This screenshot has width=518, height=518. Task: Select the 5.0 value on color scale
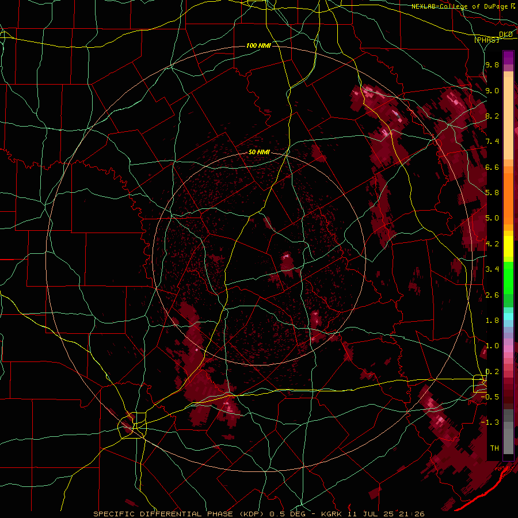[x=492, y=218]
